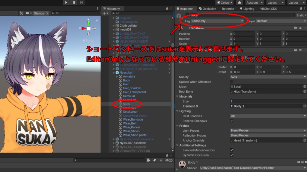
Task: Click the Scene view search field
Action: click(x=75, y=13)
